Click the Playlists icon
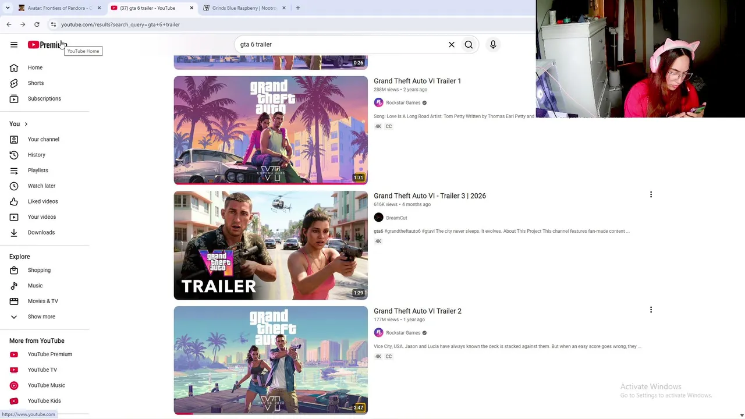745x419 pixels. (x=14, y=171)
